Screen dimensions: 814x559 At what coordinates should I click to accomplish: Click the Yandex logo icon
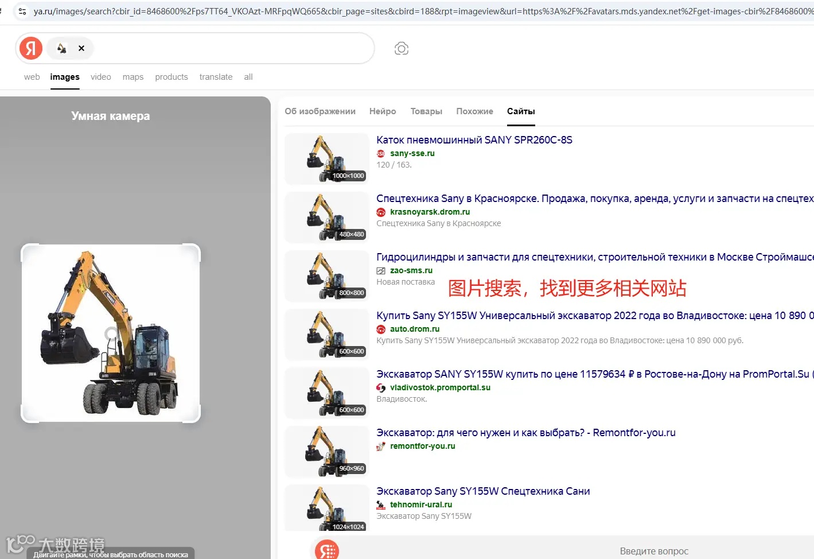pos(31,48)
